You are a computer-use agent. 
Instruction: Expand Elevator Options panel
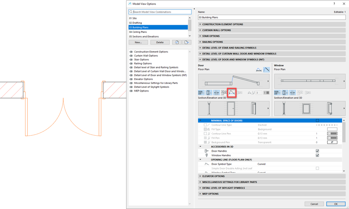click(272, 176)
